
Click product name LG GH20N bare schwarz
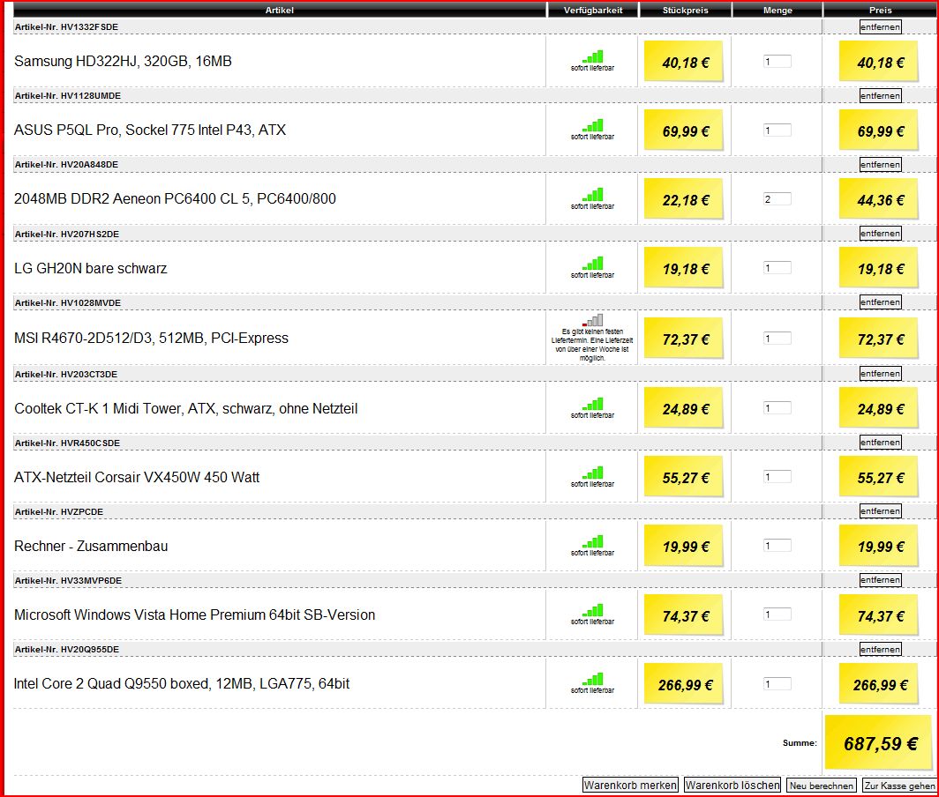click(90, 268)
